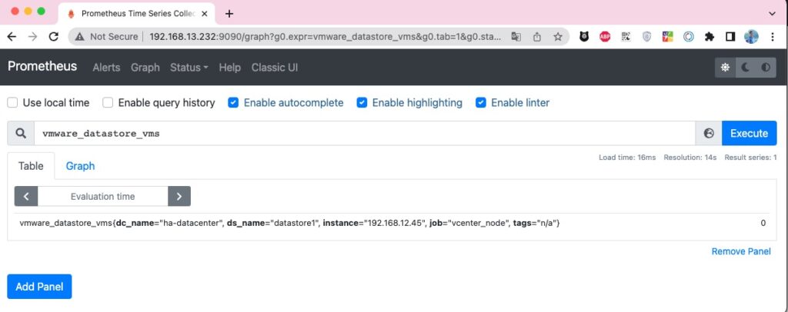Step evaluation time forward with right chevron
This screenshot has width=788, height=312.
pyautogui.click(x=179, y=196)
